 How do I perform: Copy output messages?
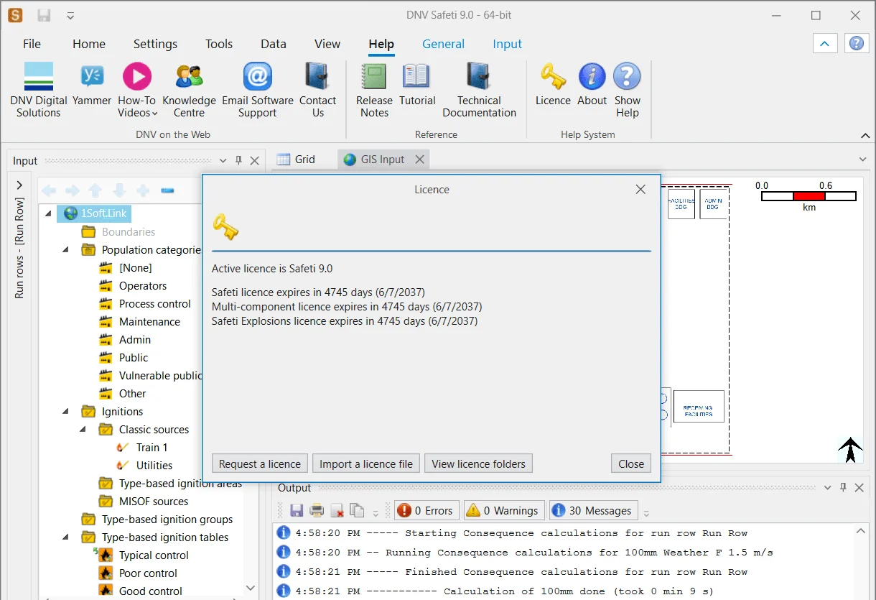pyautogui.click(x=356, y=511)
